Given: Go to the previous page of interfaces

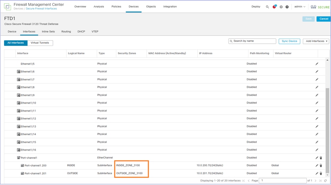Looking at the screenshot, I should click(x=248, y=181).
